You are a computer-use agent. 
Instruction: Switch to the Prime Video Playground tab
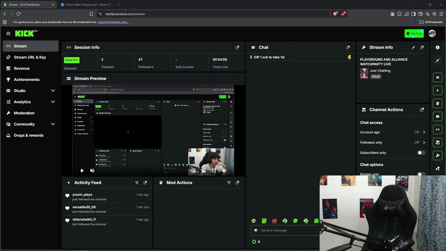(86, 5)
